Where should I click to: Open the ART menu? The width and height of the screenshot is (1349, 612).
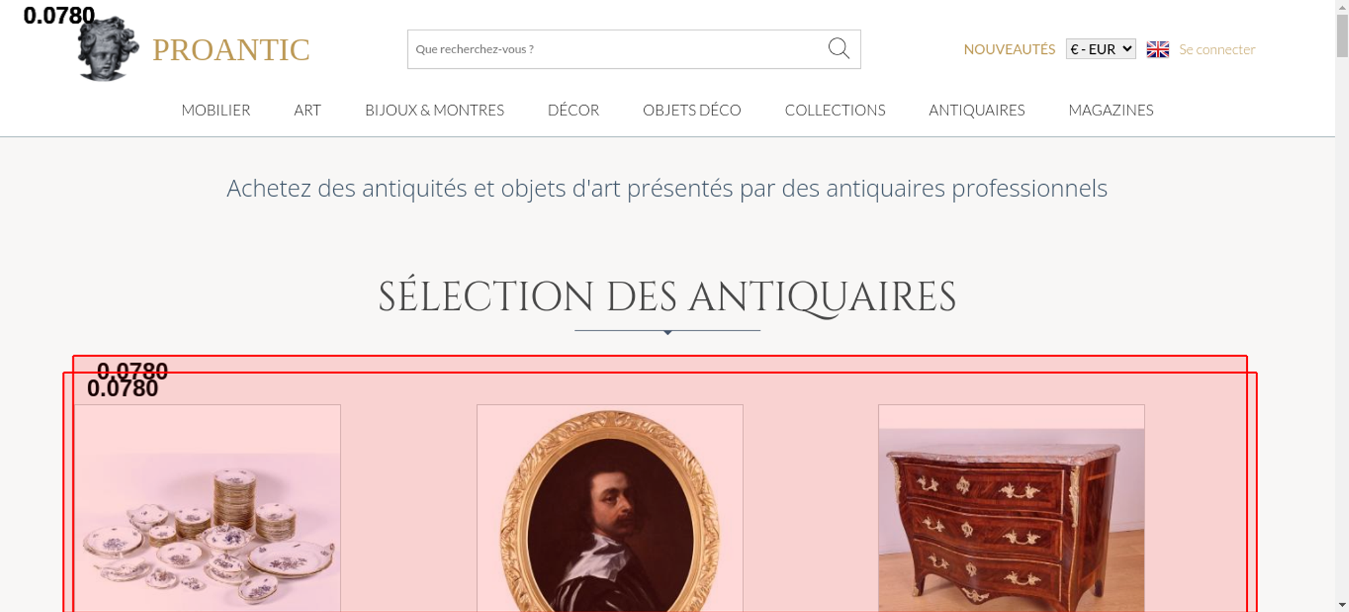pyautogui.click(x=308, y=110)
